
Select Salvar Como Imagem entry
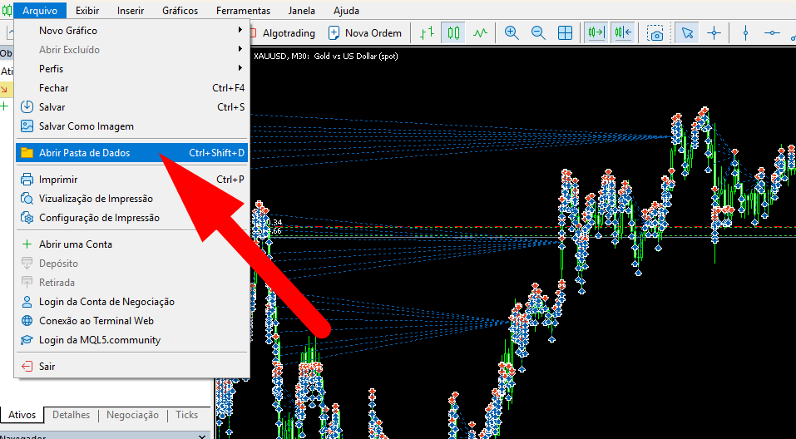pos(86,126)
